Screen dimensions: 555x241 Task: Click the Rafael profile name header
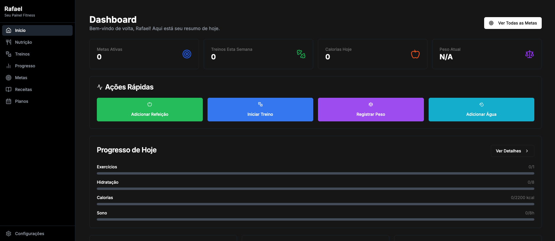coord(13,9)
